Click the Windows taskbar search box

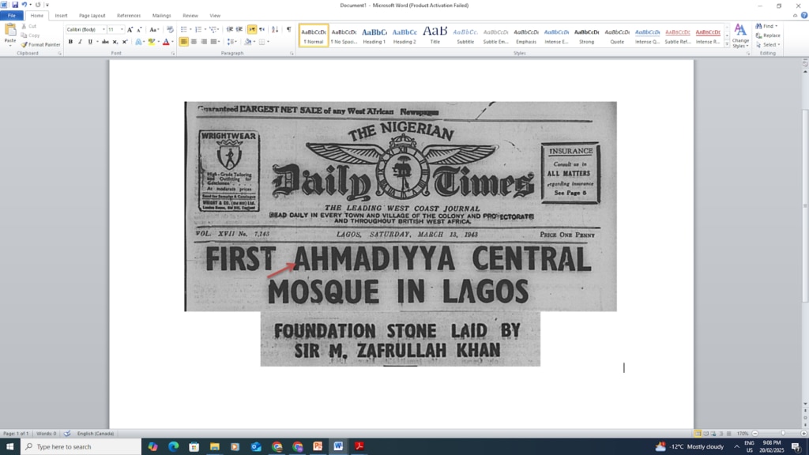81,447
